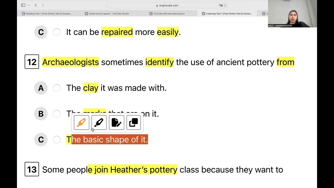Select radio option C 'repaired more easily'
Viewport: 334px width, 188px height.
tap(57, 32)
